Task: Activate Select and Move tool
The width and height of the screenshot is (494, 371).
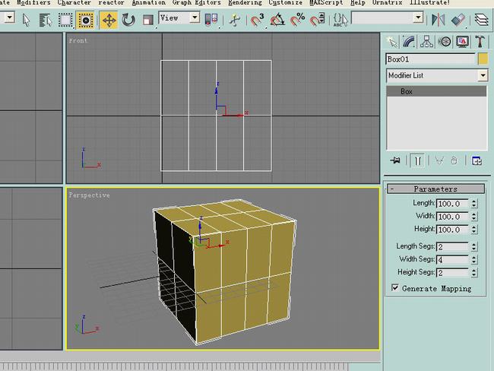Action: pyautogui.click(x=109, y=21)
